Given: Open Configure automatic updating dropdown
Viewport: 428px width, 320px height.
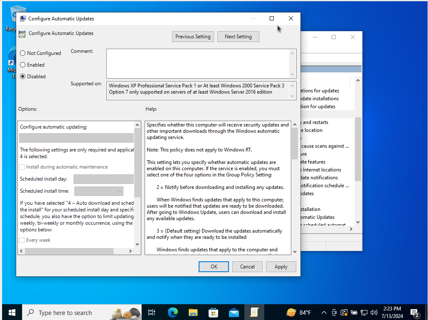Looking at the screenshot, I should 76,138.
